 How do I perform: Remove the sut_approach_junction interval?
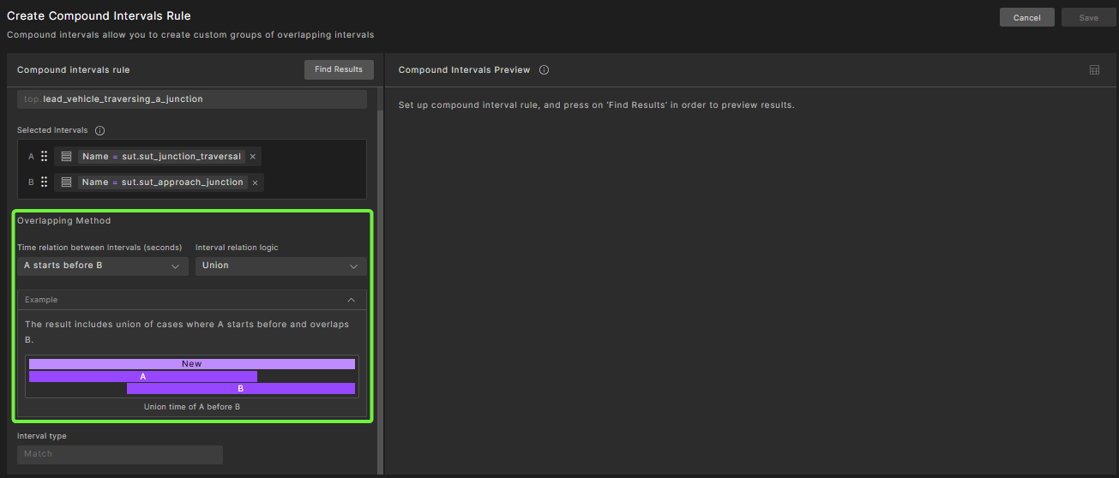pyautogui.click(x=255, y=182)
